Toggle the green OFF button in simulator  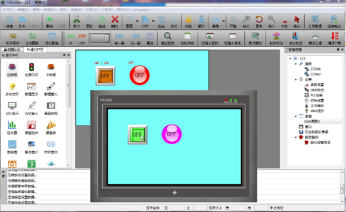coord(137,134)
